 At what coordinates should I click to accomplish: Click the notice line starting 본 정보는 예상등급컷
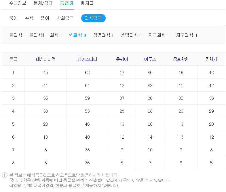coord(64,175)
